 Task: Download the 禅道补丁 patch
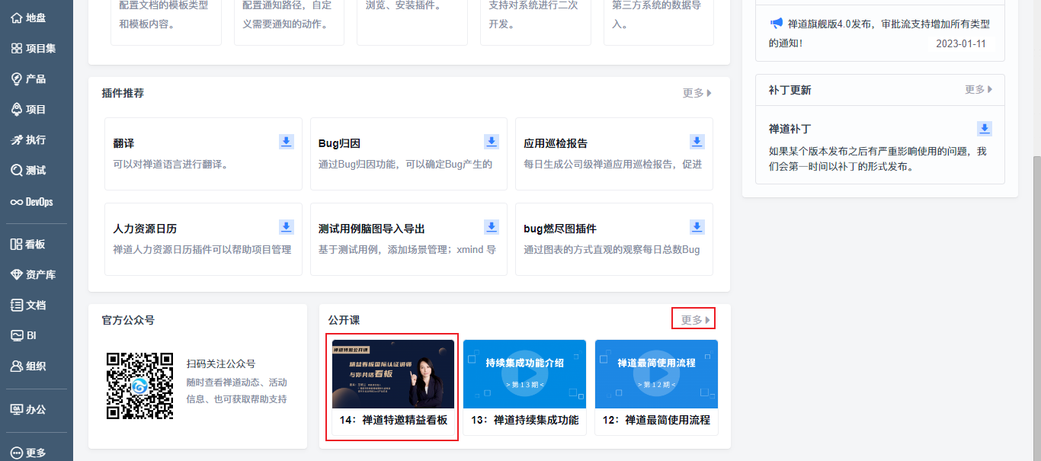pyautogui.click(x=985, y=128)
